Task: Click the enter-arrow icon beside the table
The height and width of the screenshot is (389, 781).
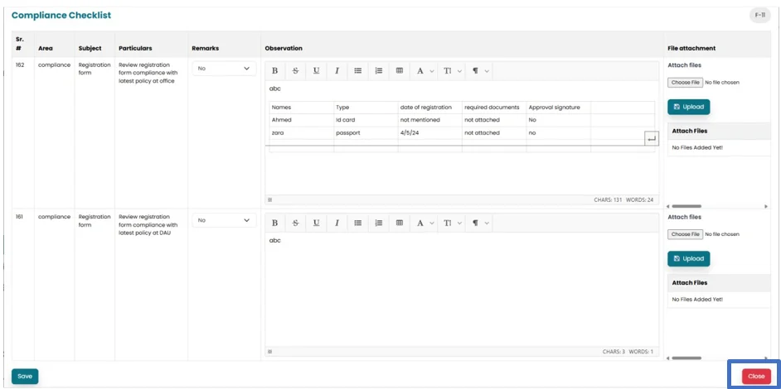Action: click(651, 139)
